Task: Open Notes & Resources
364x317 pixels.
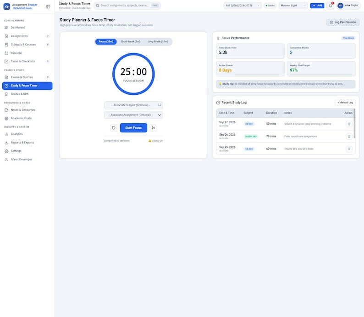Action: coord(27,110)
